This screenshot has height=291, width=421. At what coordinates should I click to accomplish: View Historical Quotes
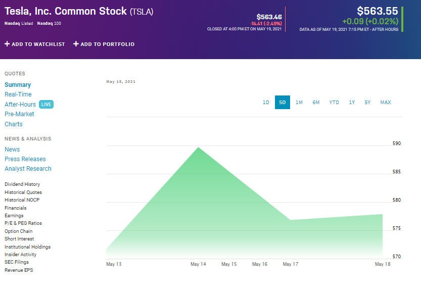pyautogui.click(x=23, y=192)
